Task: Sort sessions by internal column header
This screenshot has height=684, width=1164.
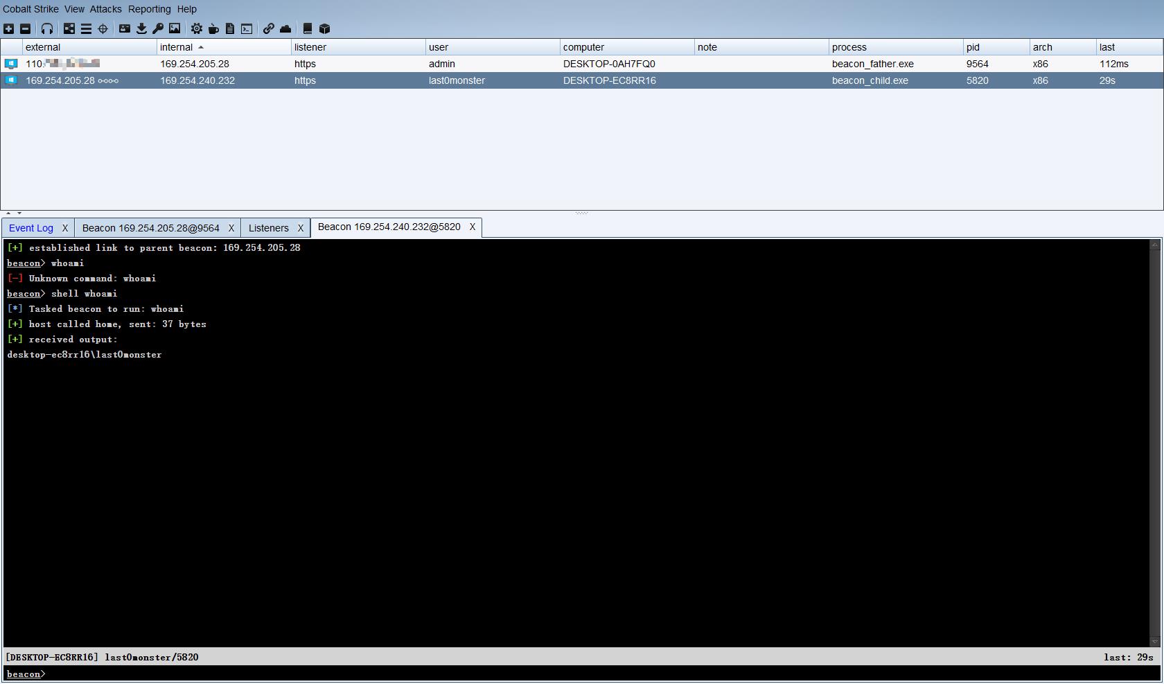Action: coord(224,47)
